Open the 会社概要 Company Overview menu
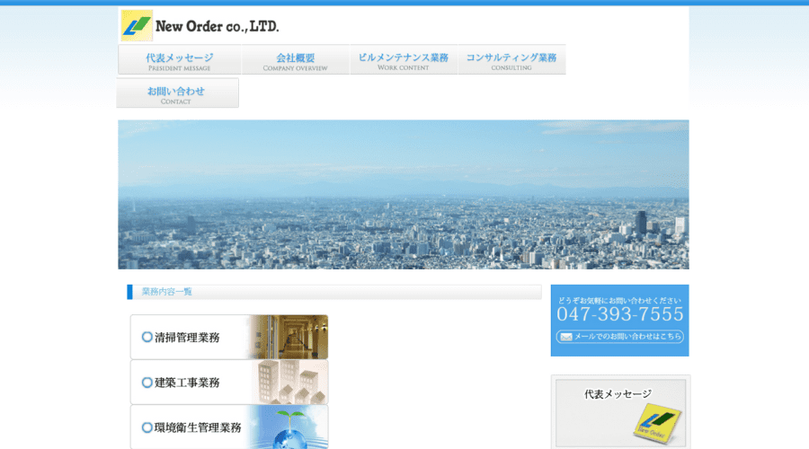Image resolution: width=809 pixels, height=449 pixels. (x=295, y=60)
